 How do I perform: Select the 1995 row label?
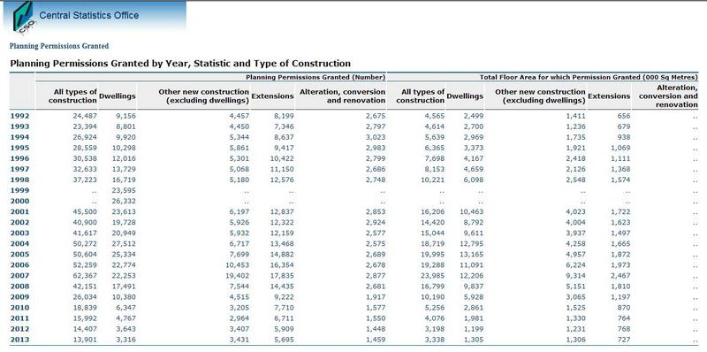point(19,148)
